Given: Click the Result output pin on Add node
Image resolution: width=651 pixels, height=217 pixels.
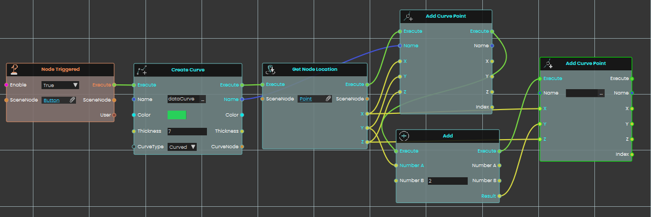Looking at the screenshot, I should [499, 196].
